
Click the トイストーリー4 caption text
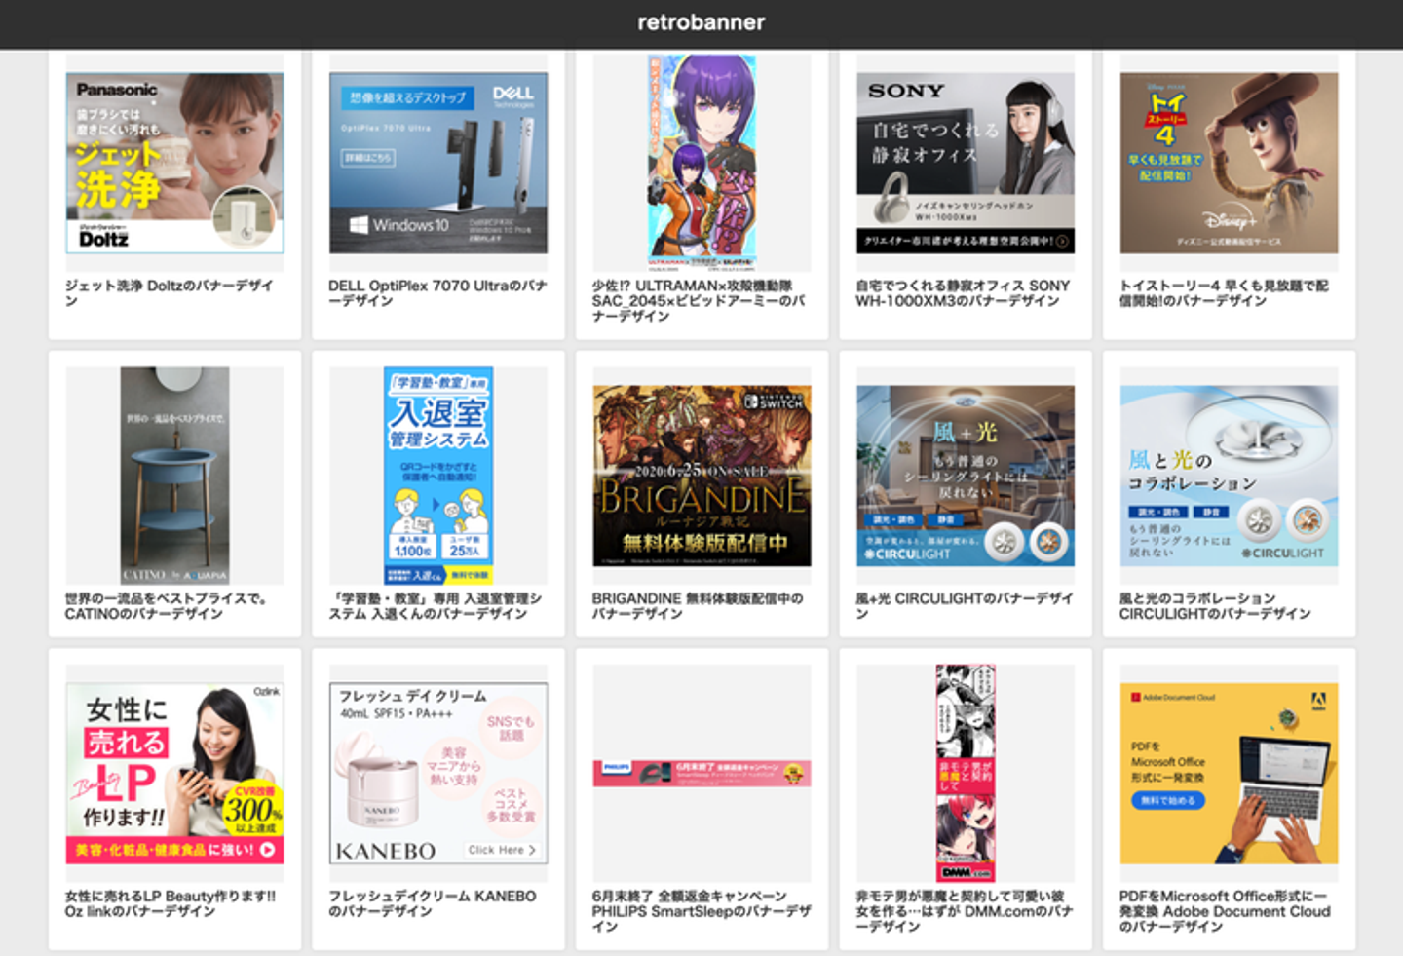tap(1224, 293)
